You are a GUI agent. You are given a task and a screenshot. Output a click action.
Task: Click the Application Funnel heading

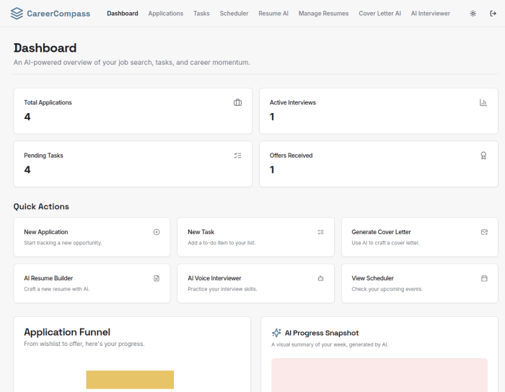click(67, 332)
